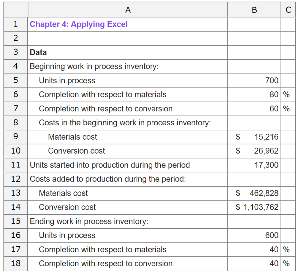Image resolution: width=304 pixels, height=276 pixels.
Task: Select the 462,828 materials cost cell
Action: point(254,193)
